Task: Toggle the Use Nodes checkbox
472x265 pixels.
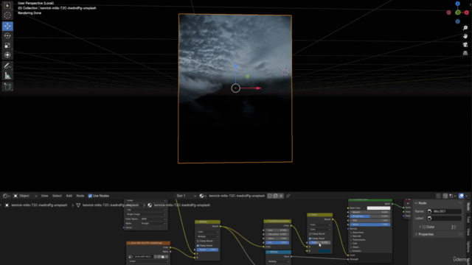Action: (90, 196)
